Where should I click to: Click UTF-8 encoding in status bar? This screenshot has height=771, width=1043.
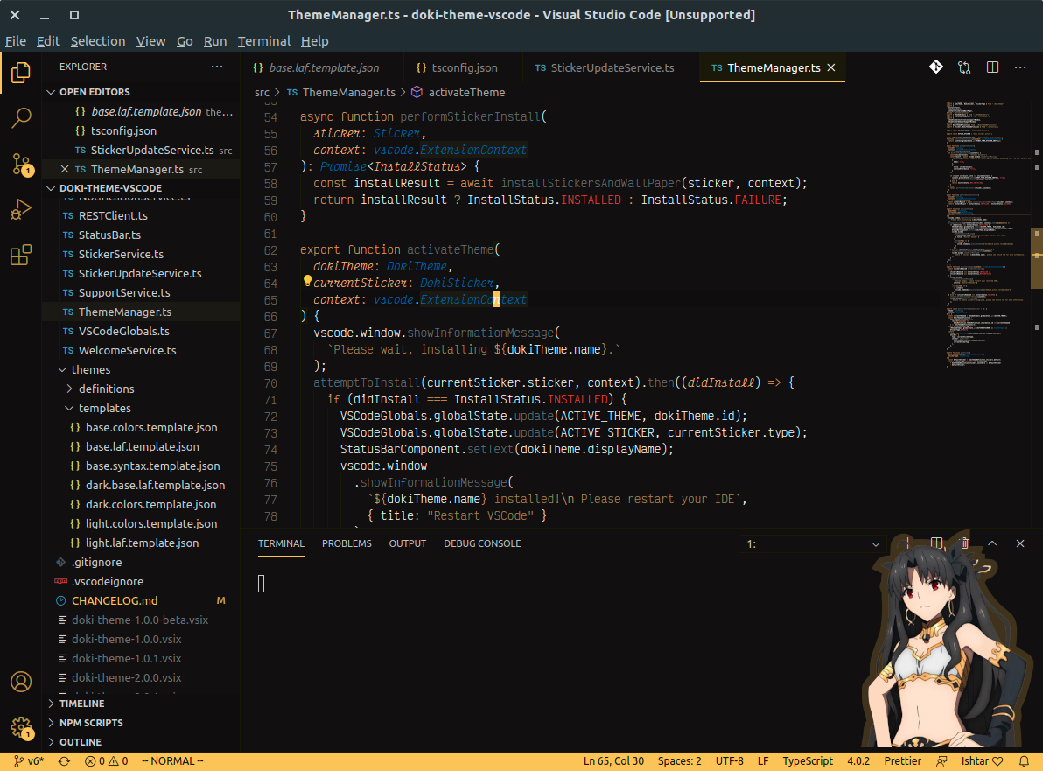[730, 761]
